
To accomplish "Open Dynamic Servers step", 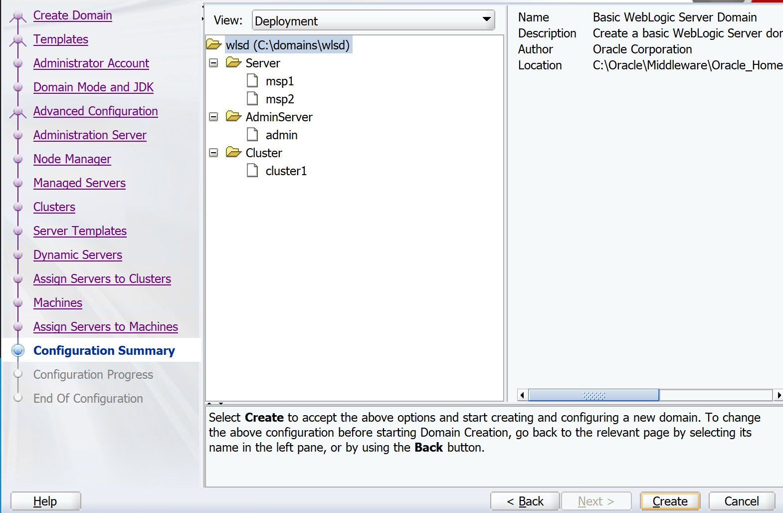I will 78,255.
